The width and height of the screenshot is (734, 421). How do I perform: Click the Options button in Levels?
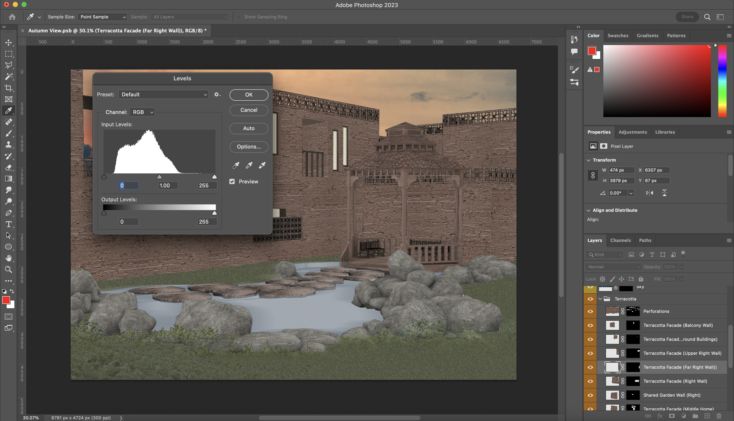(x=248, y=147)
